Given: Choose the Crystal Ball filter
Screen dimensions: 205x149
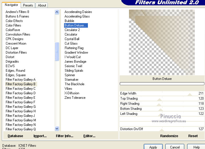Looking at the screenshot, I should [x=72, y=39].
